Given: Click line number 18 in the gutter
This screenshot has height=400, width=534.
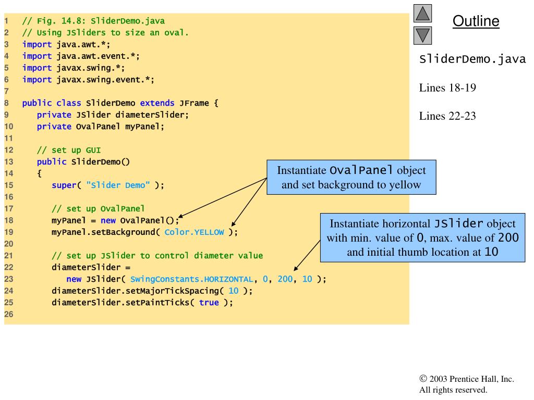Looking at the screenshot, I should 9,220.
